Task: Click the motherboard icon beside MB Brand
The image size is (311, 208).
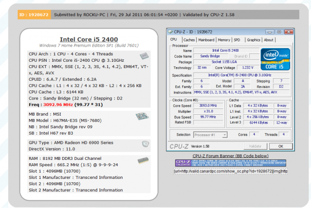Action: tap(142, 116)
